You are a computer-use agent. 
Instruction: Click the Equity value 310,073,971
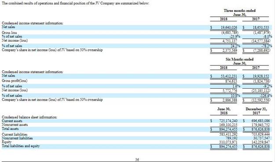228,142
